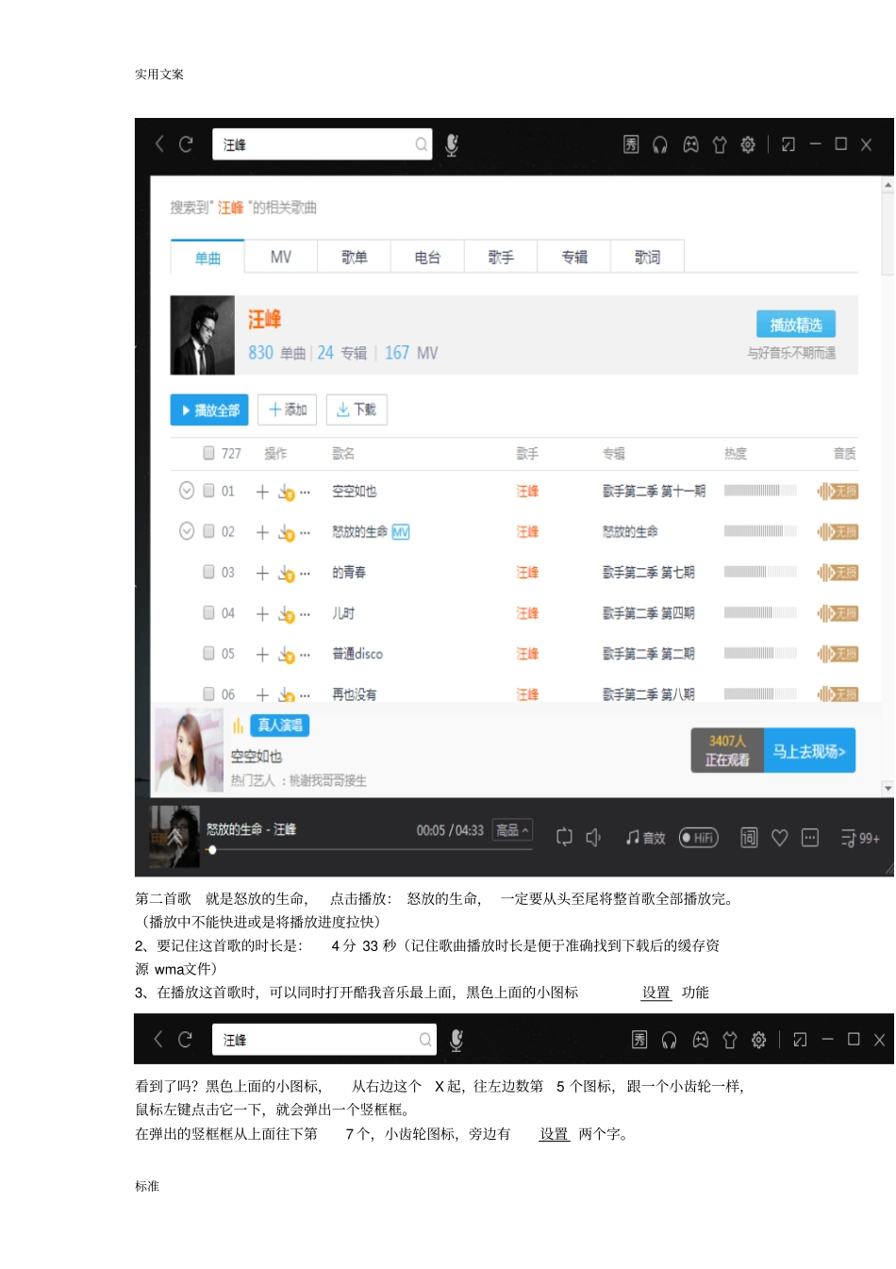Click the heart favorite icon in player bar

(779, 837)
